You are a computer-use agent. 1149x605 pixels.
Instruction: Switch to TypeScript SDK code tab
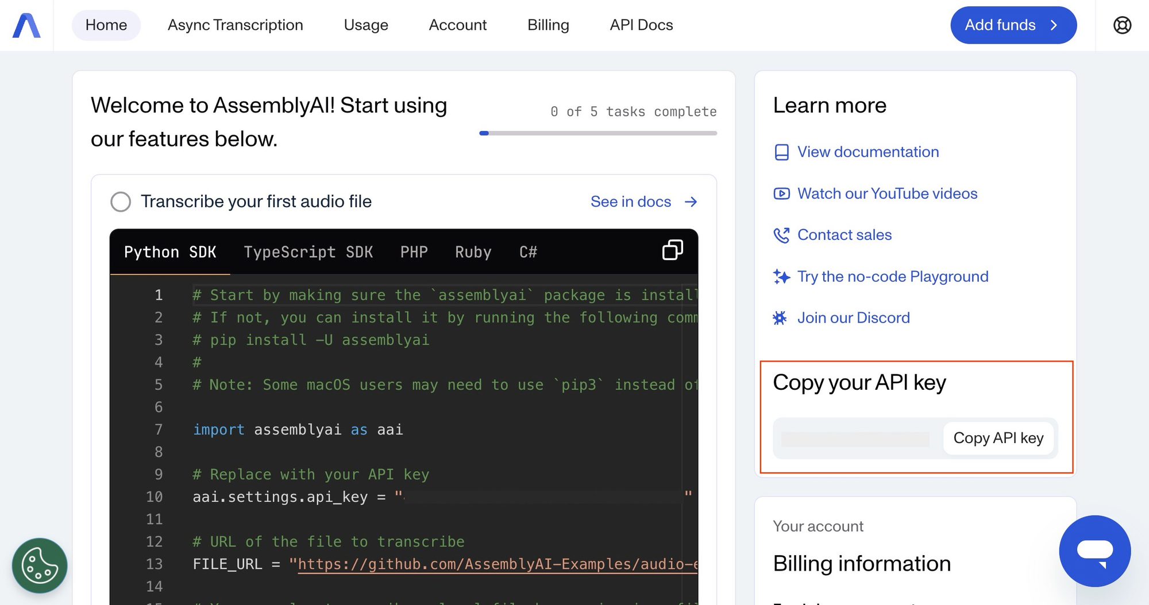[309, 252]
